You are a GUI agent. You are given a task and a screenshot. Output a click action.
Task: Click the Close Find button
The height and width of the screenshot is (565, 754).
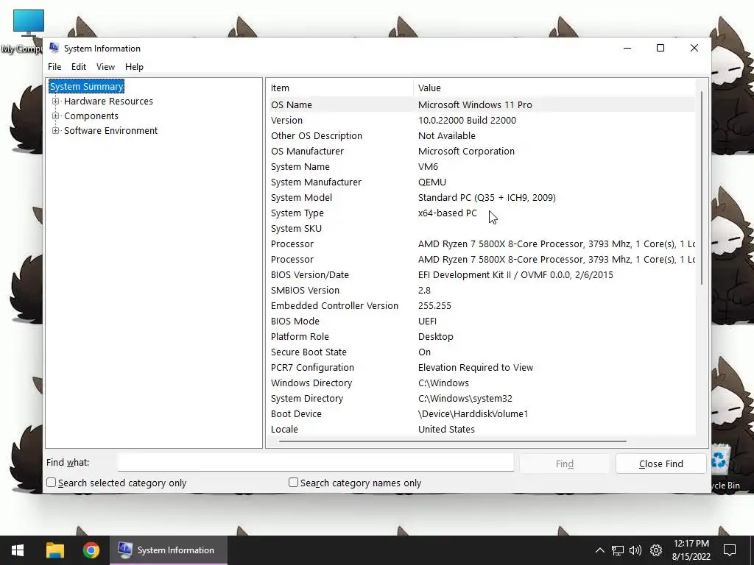(x=660, y=463)
